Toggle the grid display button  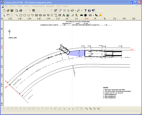click(68, 10)
